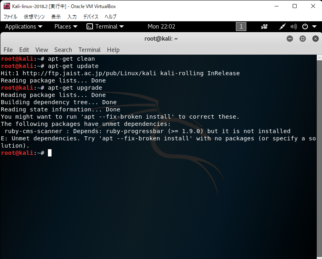This screenshot has height=259, width=322.
Task: Close the VirtualBox window
Action: click(x=313, y=6)
